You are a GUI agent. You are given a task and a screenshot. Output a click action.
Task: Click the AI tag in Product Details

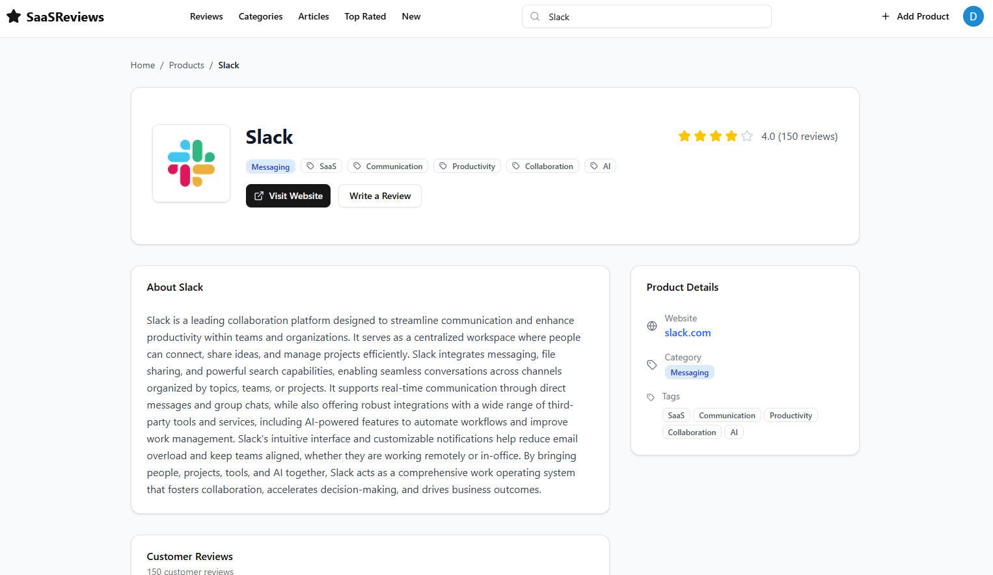[x=734, y=432]
